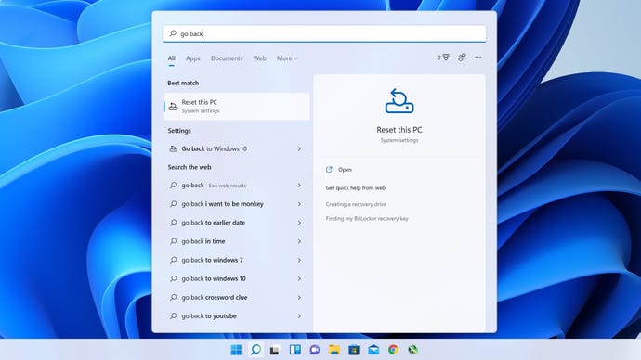The width and height of the screenshot is (641, 360).
Task: Open Task View from the taskbar
Action: 275,350
